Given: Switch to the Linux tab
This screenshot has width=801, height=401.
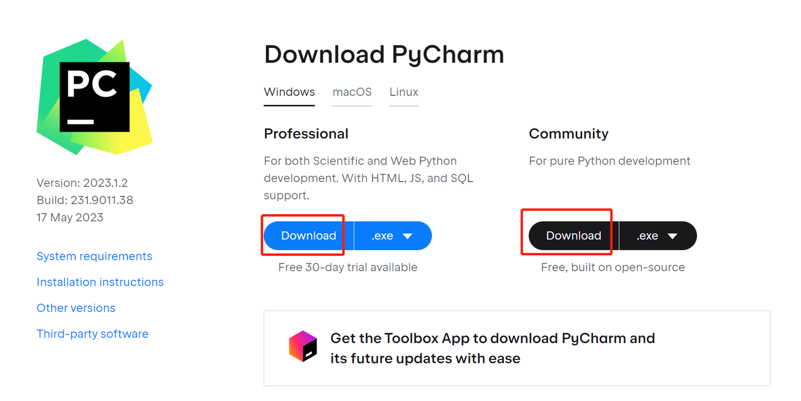Looking at the screenshot, I should coord(403,92).
